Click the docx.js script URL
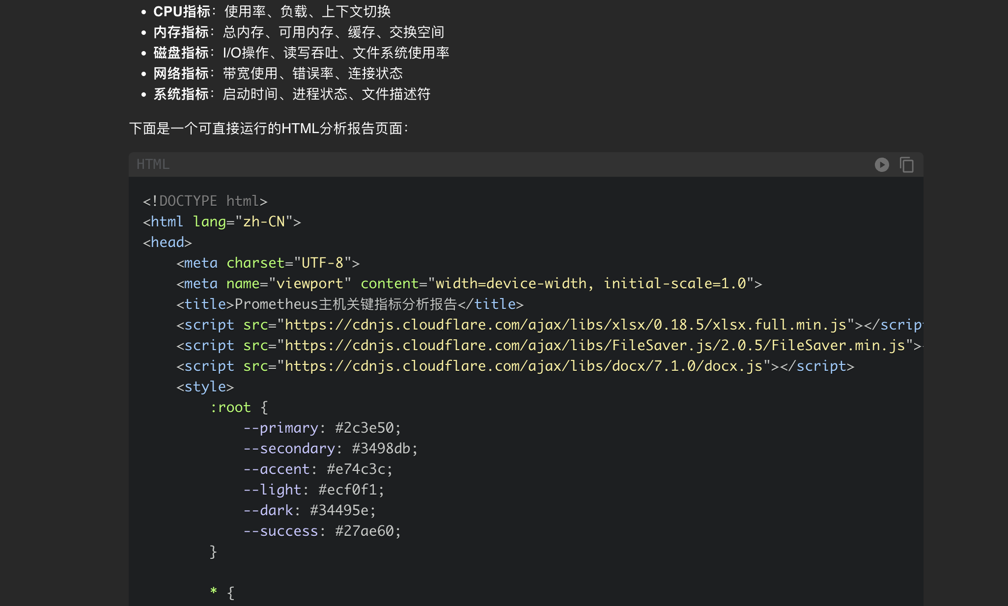The image size is (1008, 606). pyautogui.click(x=523, y=366)
